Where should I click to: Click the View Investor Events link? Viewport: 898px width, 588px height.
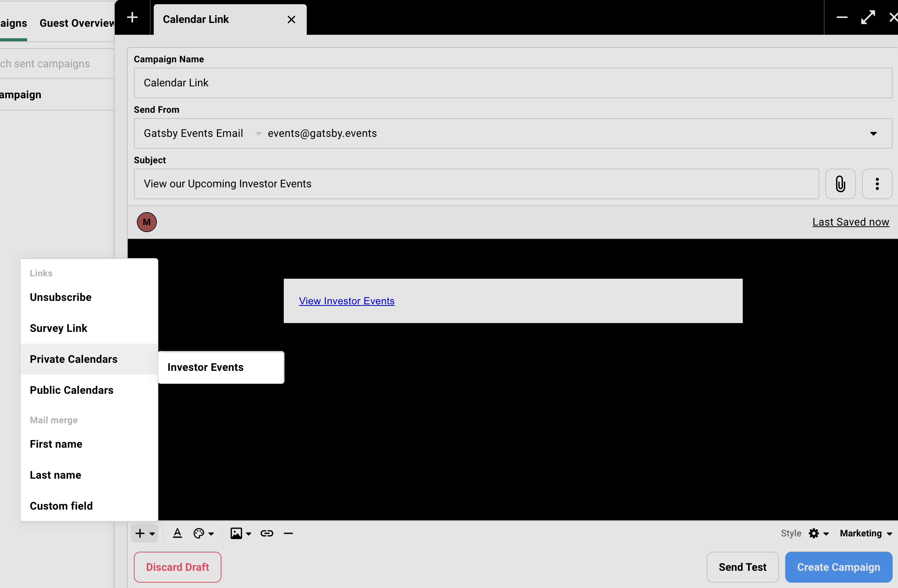point(347,301)
